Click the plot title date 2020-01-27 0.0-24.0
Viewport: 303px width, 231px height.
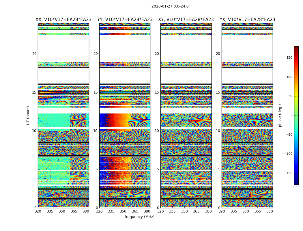[x=170, y=6]
